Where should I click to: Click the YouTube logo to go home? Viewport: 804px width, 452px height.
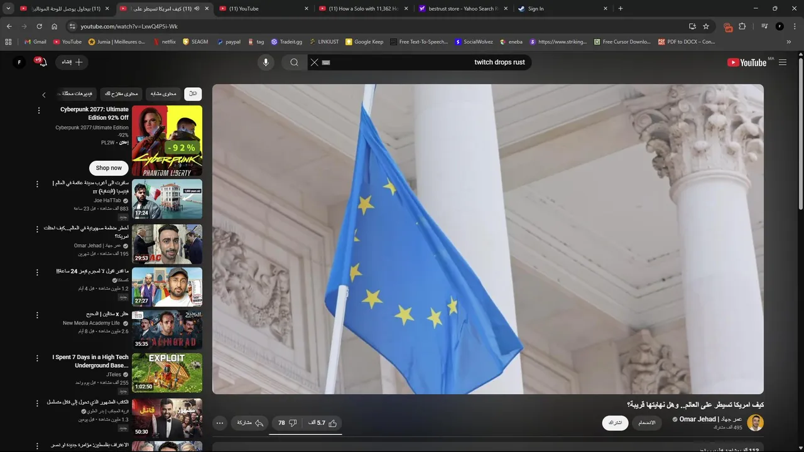pos(747,62)
